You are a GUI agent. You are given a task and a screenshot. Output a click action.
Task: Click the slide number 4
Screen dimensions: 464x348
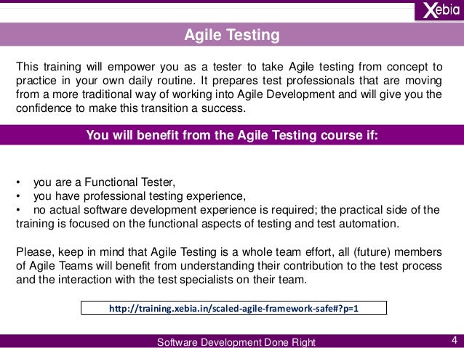(453, 340)
